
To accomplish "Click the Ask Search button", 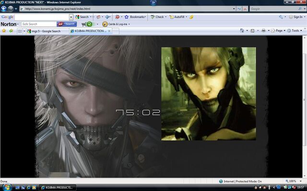I will (x=67, y=24).
